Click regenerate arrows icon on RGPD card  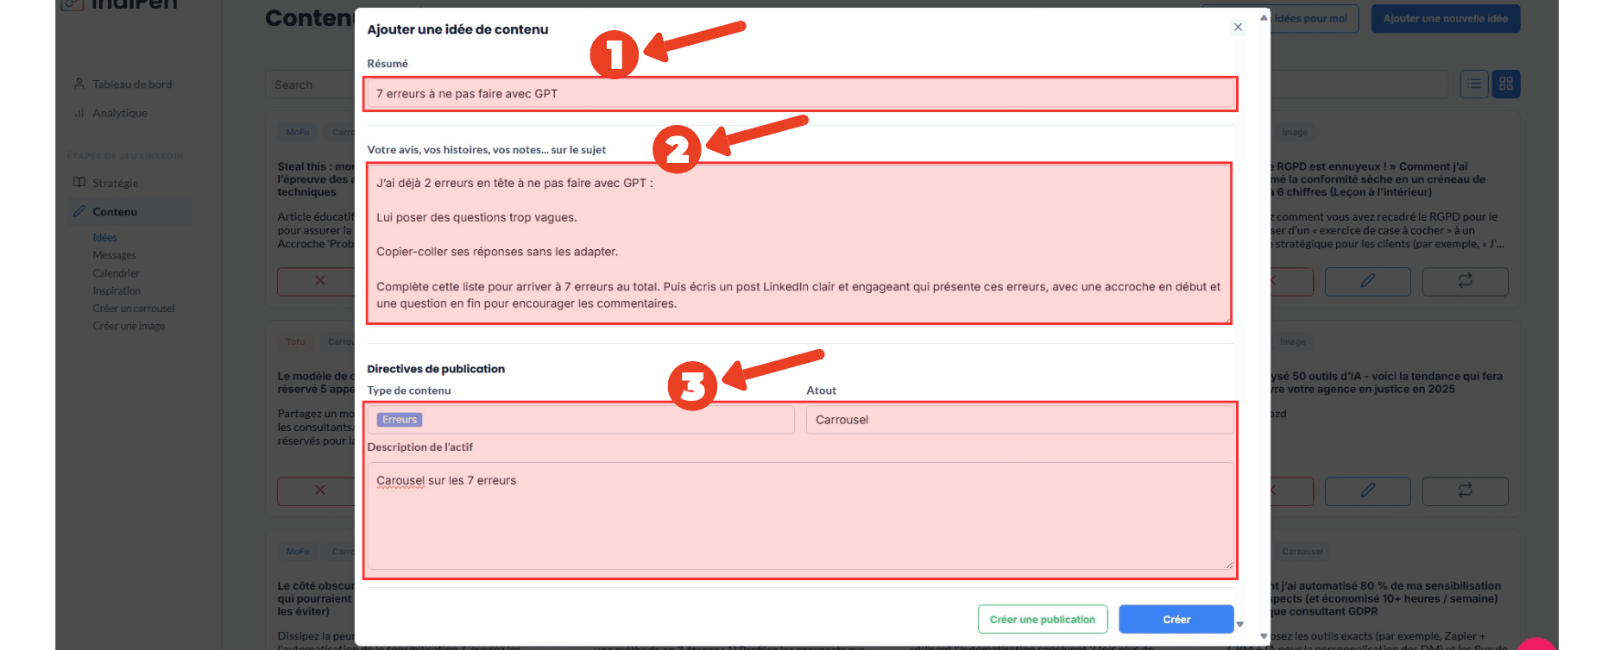[1465, 281]
